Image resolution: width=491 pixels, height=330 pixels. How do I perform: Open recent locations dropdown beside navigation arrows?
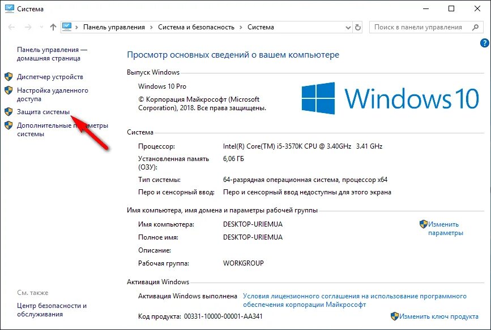(x=41, y=28)
